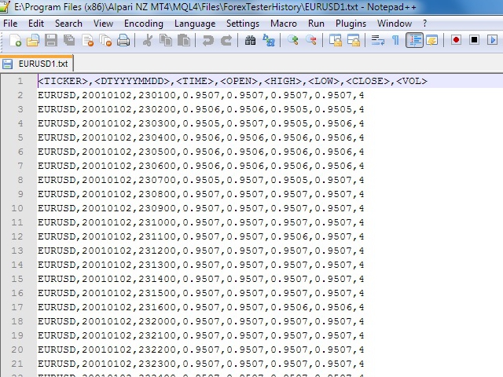The width and height of the screenshot is (503, 377).
Task: Open the Search menu
Action: point(68,24)
